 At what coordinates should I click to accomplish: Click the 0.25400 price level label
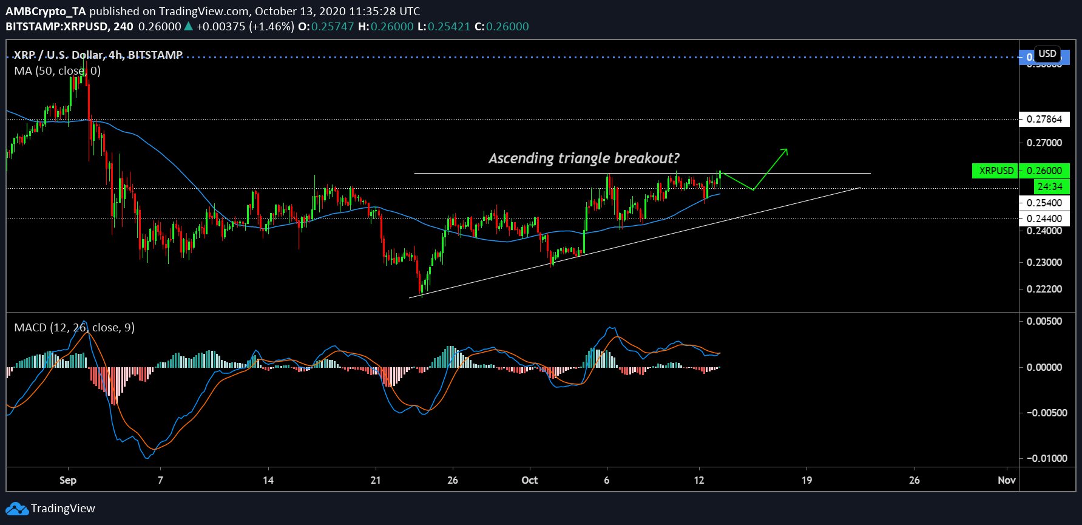tap(1044, 203)
